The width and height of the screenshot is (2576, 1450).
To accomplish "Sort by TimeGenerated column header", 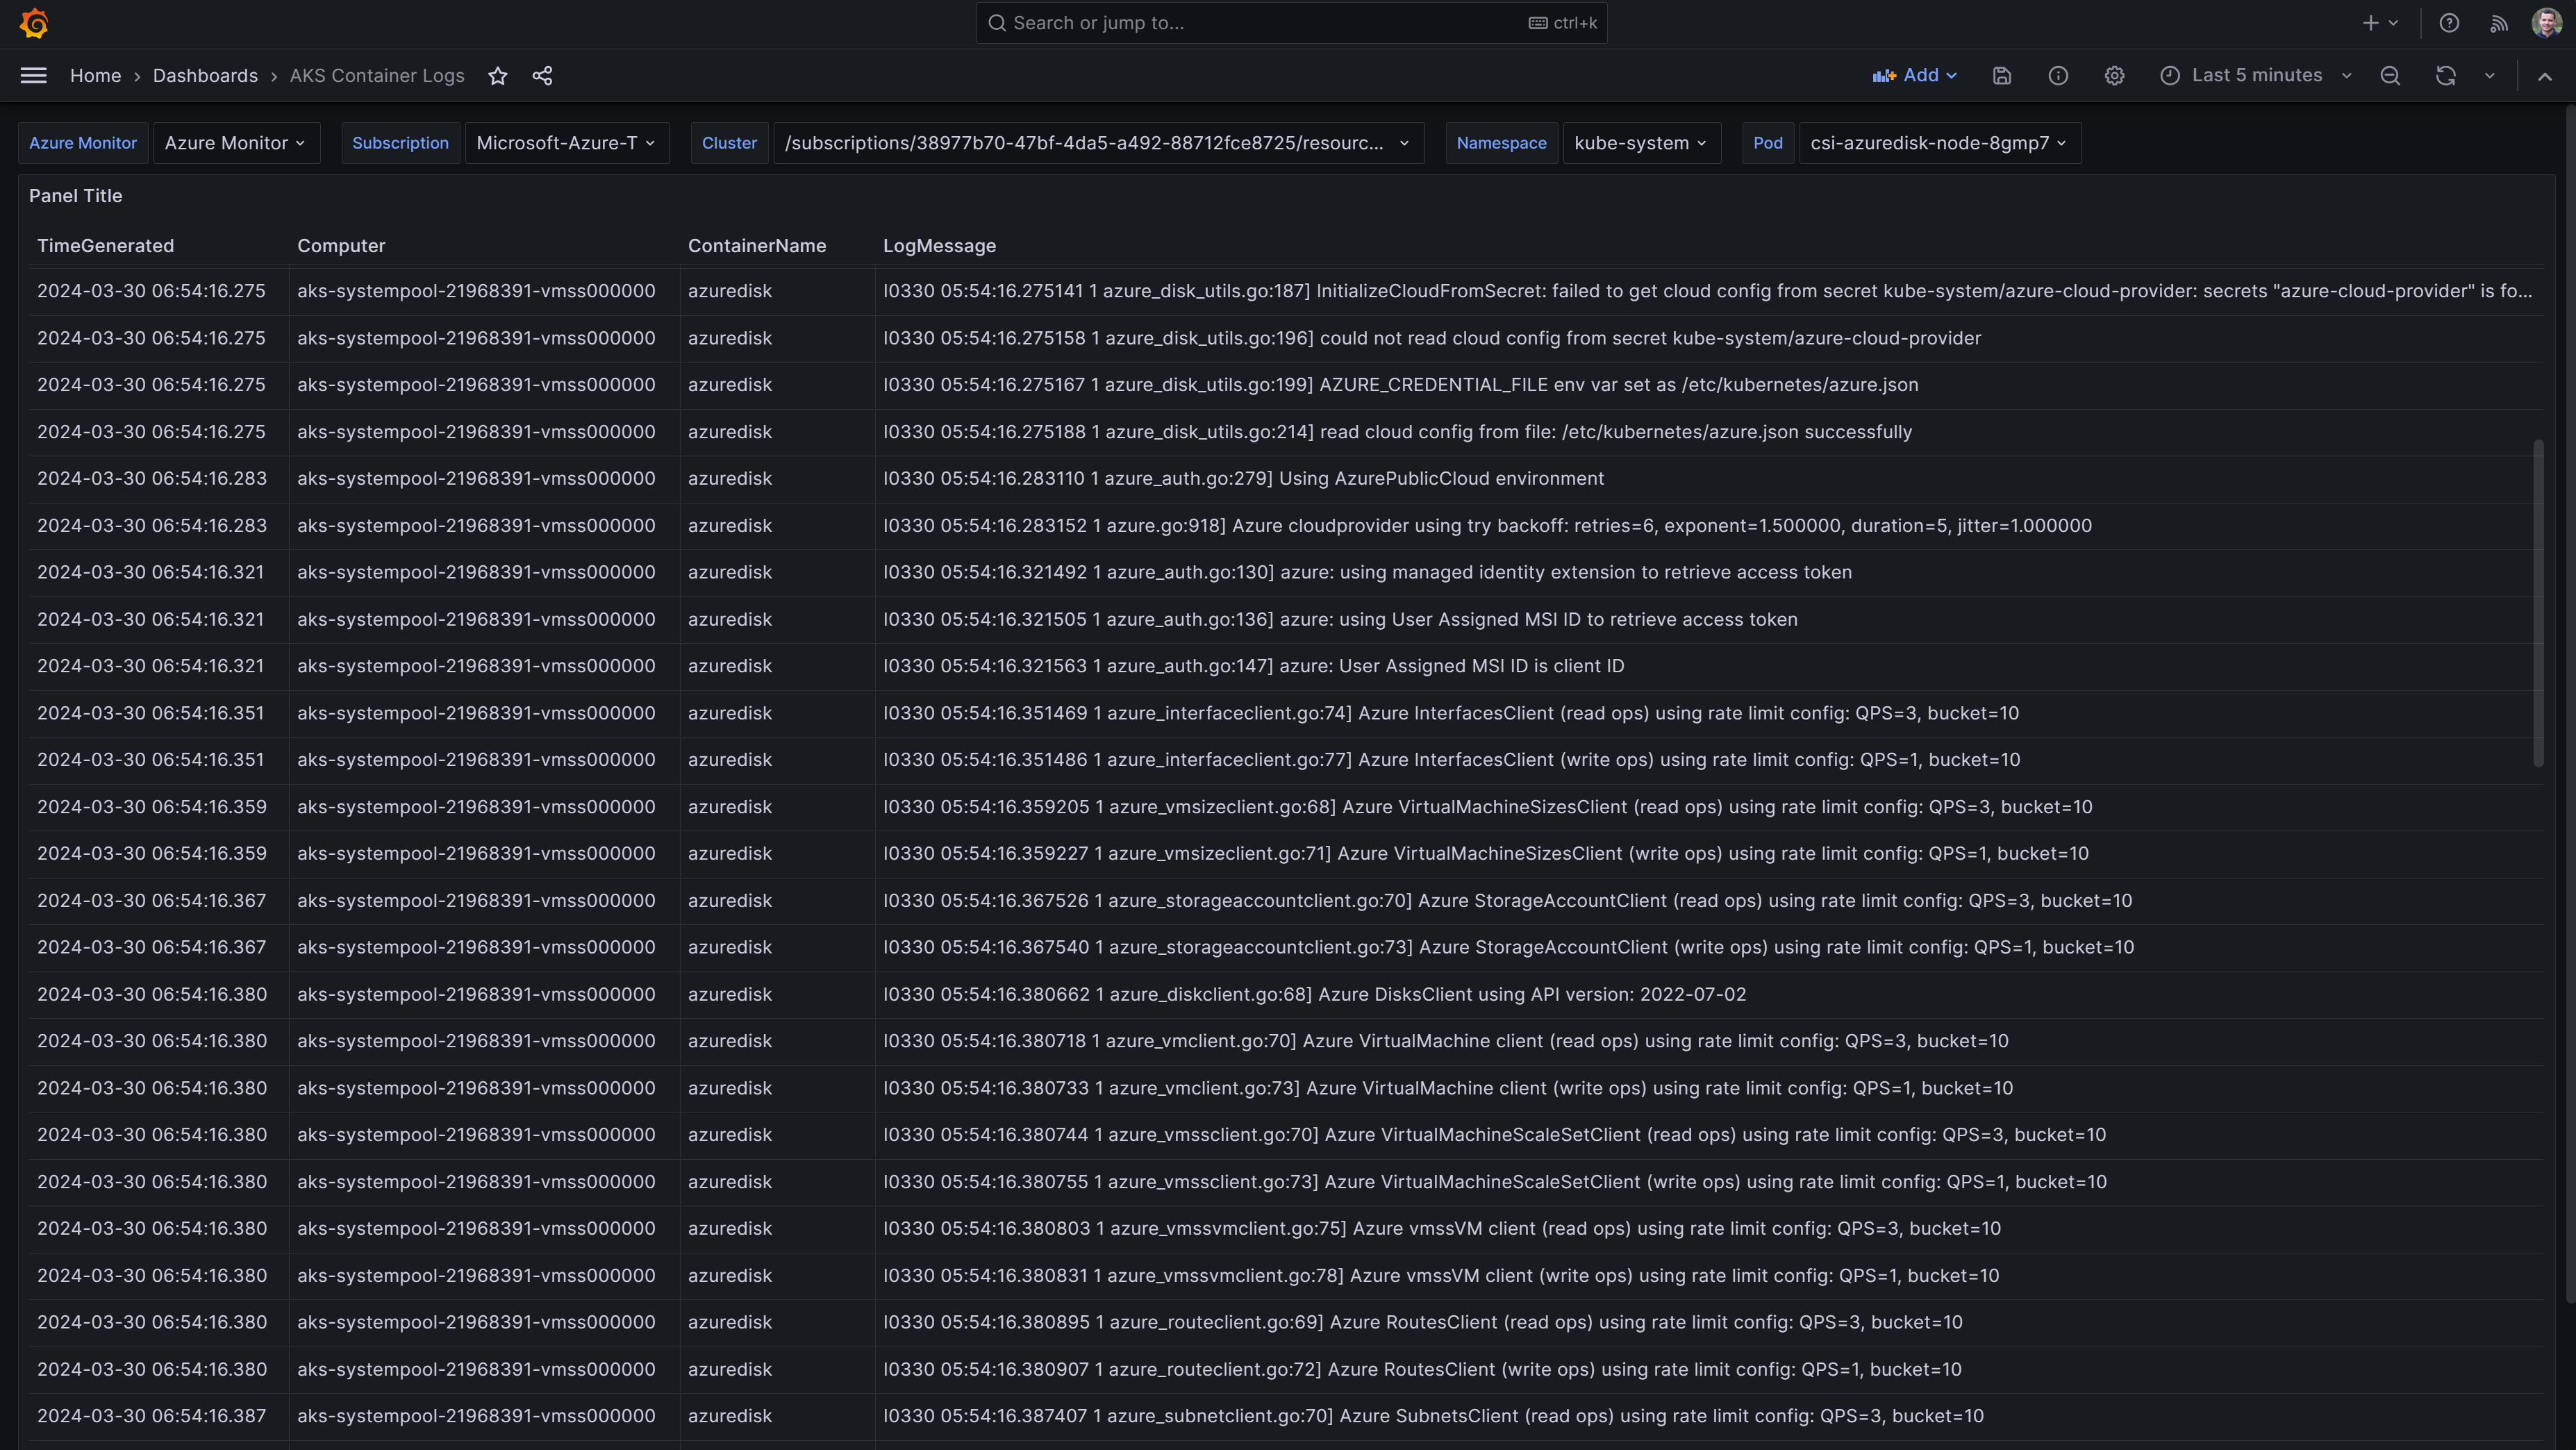I will coord(105,246).
